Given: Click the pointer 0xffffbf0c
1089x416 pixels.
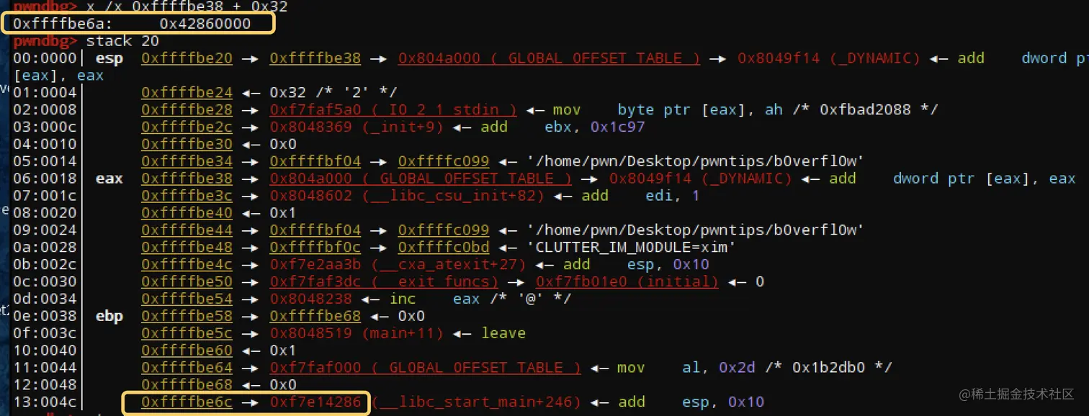Looking at the screenshot, I should (x=315, y=248).
